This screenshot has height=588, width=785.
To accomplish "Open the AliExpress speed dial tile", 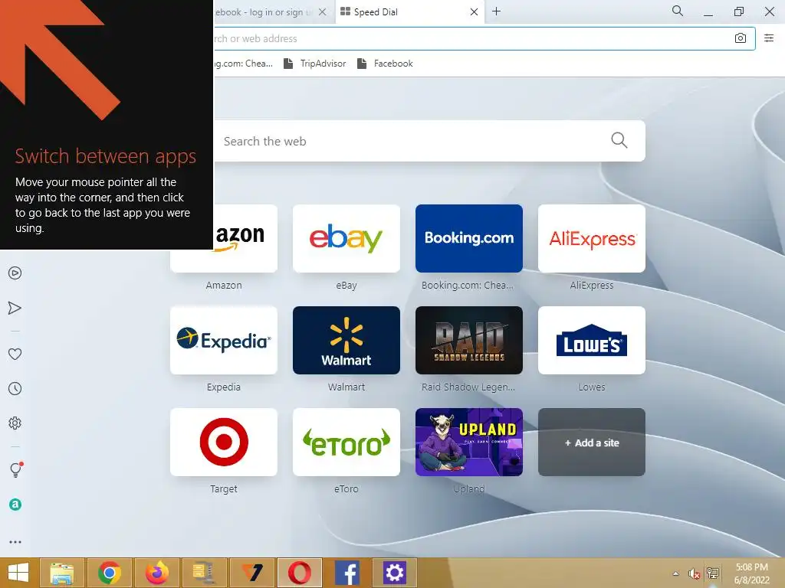I will coord(592,239).
